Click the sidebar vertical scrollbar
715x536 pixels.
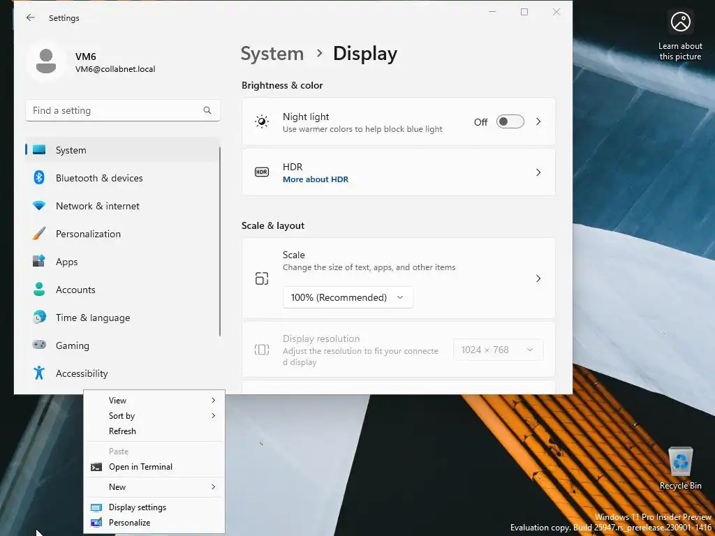coord(220,241)
